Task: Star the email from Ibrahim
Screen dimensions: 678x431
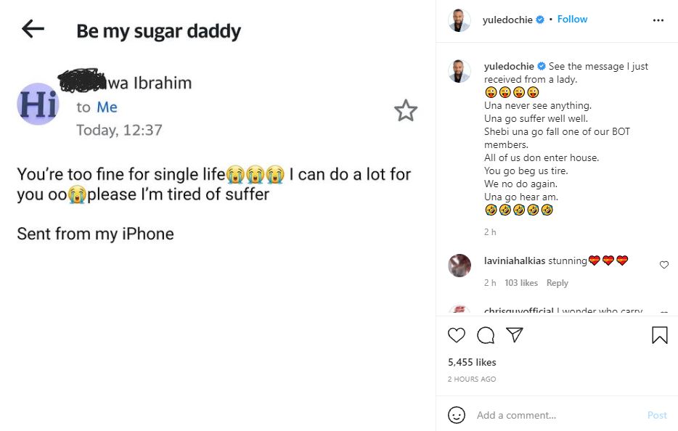Action: click(x=405, y=111)
